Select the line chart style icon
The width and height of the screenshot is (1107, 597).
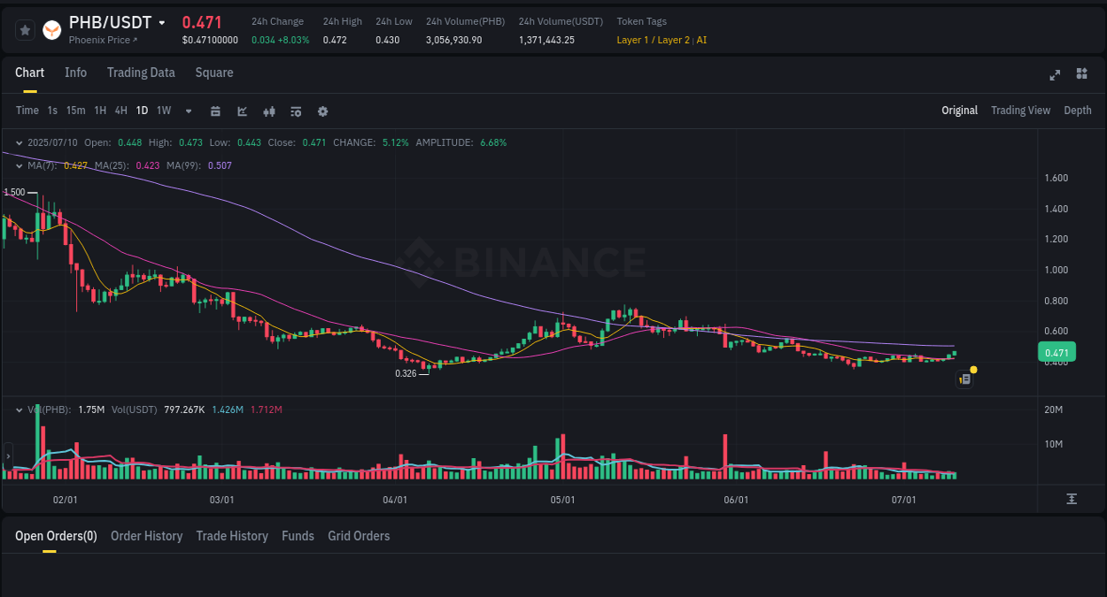[x=242, y=111]
